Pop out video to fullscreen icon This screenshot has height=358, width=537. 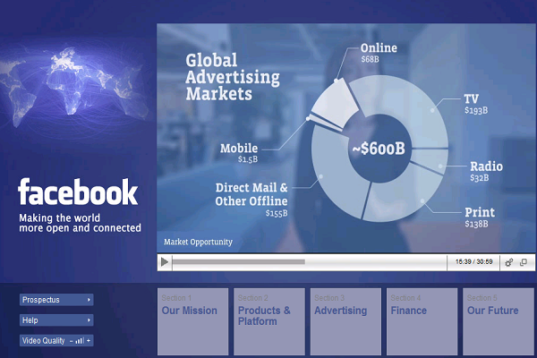click(524, 262)
